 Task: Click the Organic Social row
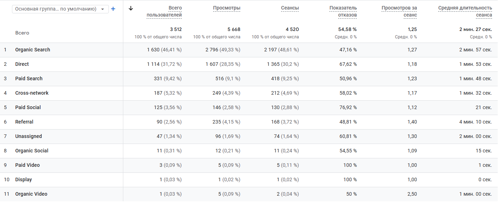point(32,151)
